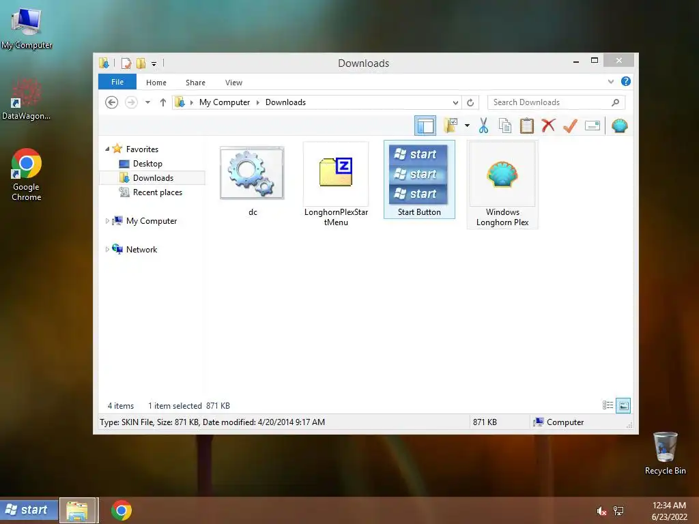
Task: Toggle the navigation pane toolbar button
Action: pos(425,126)
